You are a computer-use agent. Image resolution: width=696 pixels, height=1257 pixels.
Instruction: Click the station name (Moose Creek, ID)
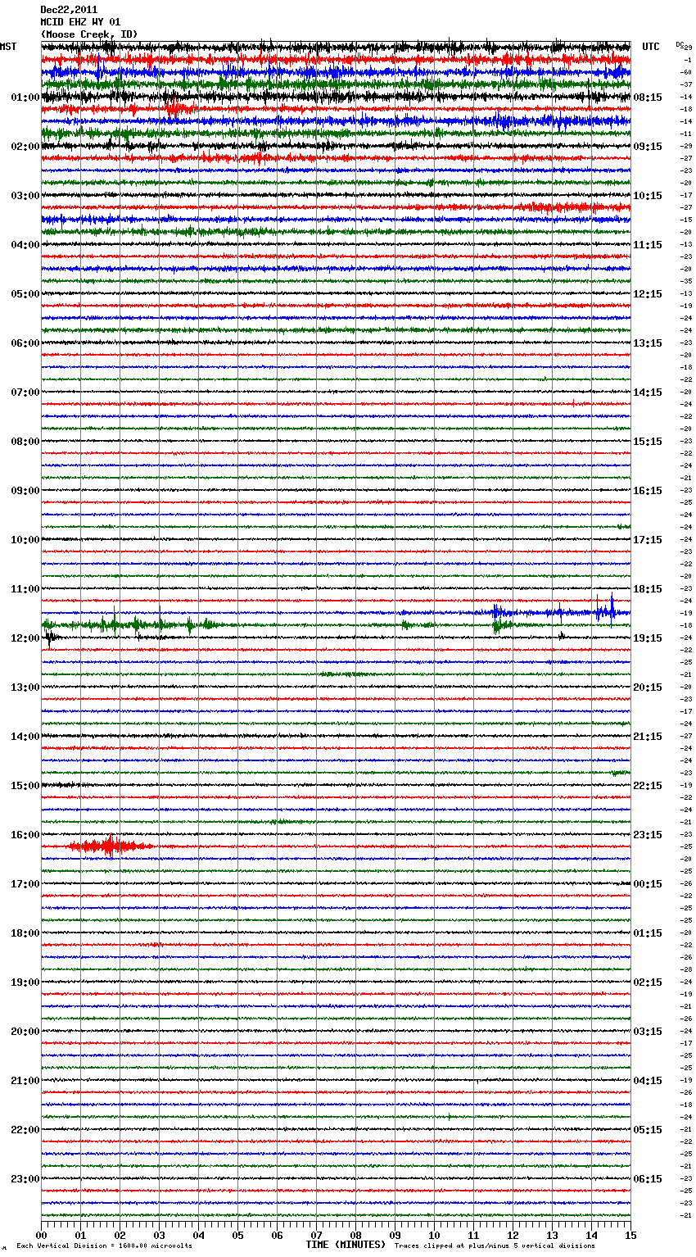pos(89,34)
